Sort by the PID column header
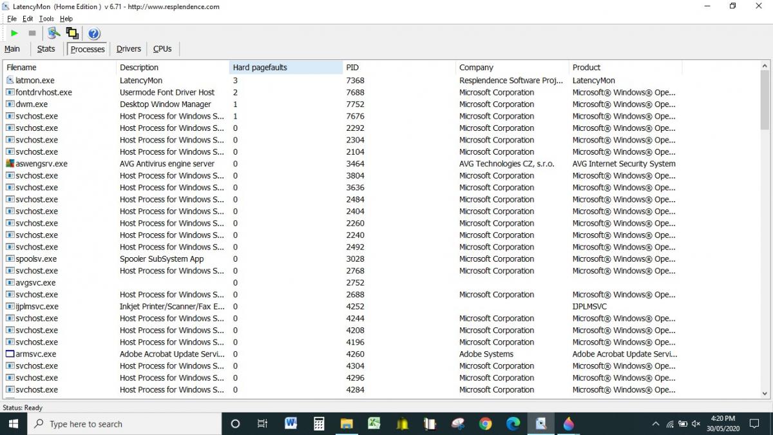Image resolution: width=773 pixels, height=435 pixels. 399,67
